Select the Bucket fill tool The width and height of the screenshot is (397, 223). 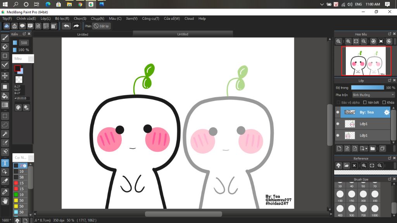tap(5, 96)
